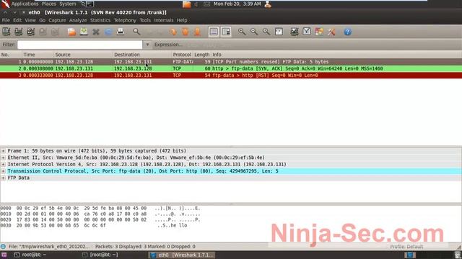Viewport: 462px width, 259px height.
Task: Open capture options toolbar icon
Action: coord(18,32)
